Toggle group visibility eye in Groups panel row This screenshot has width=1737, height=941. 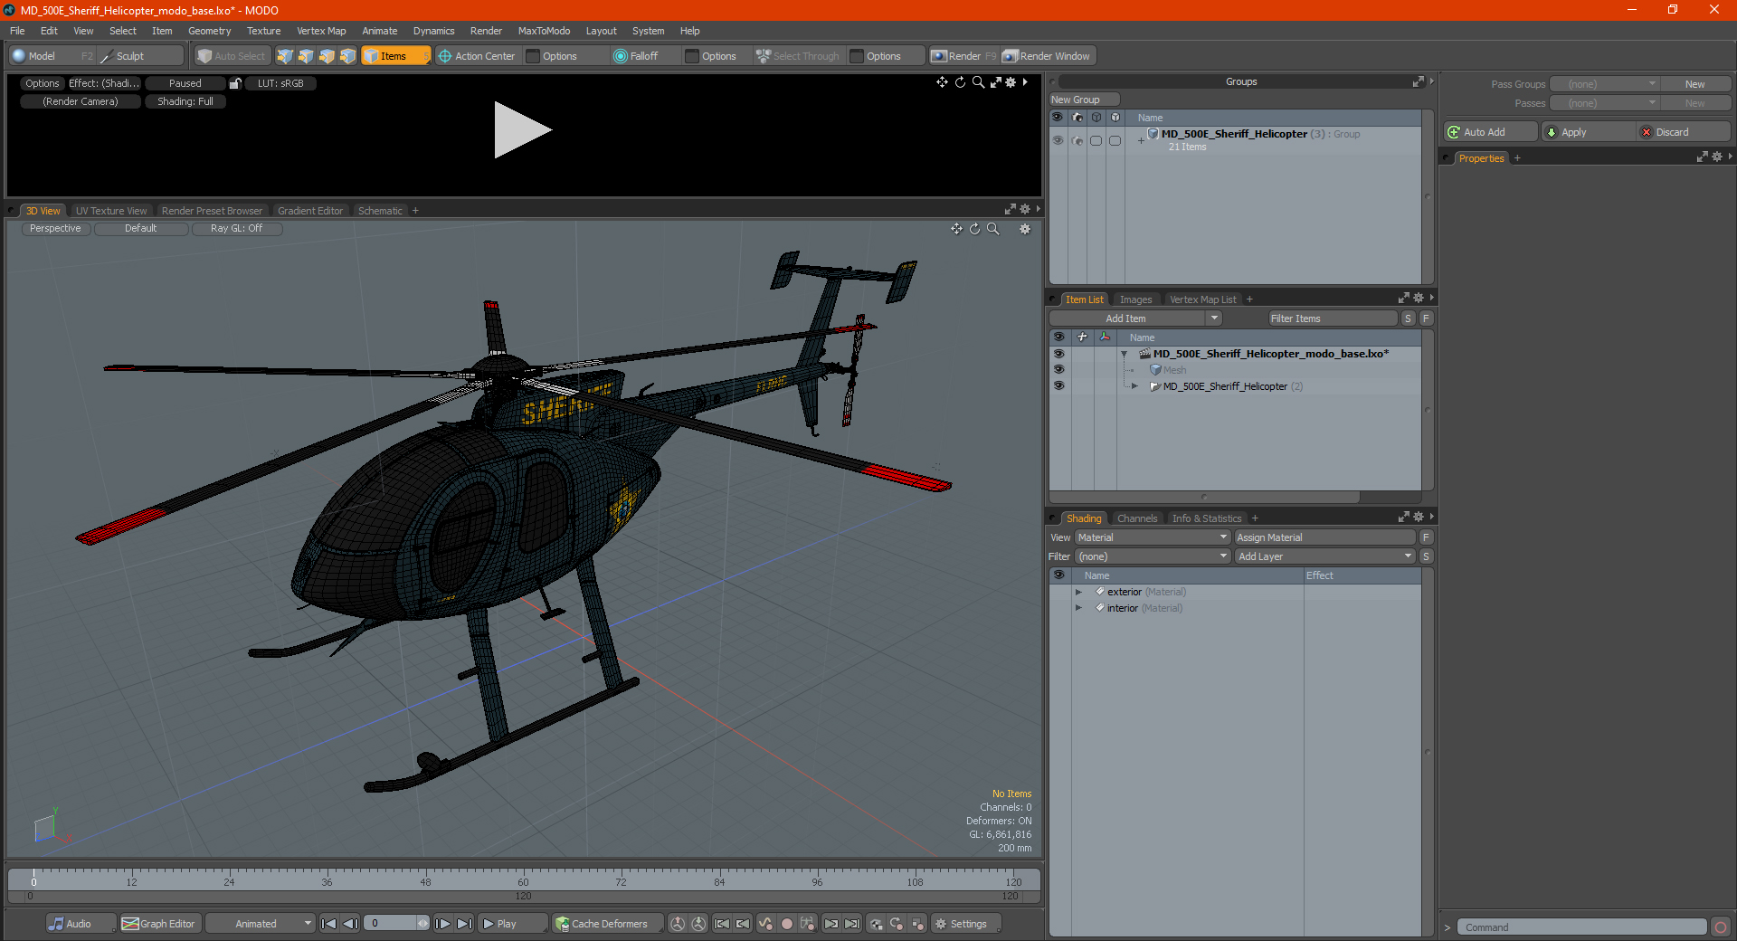pos(1058,140)
